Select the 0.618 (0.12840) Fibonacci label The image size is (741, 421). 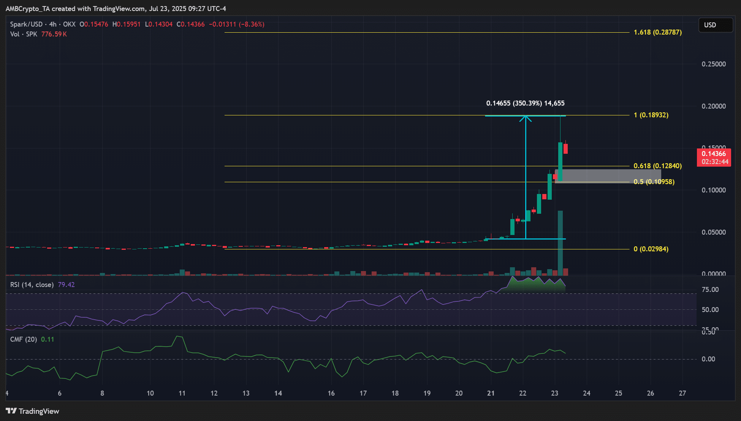(658, 166)
